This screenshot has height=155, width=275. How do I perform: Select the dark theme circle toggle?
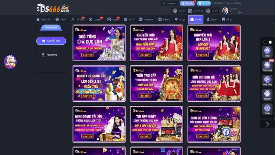point(265,42)
